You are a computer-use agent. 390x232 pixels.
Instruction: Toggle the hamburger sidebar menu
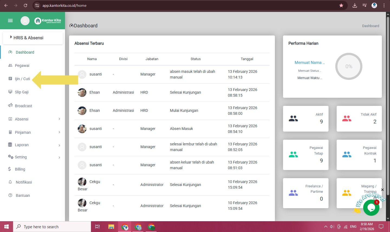coord(10,21)
